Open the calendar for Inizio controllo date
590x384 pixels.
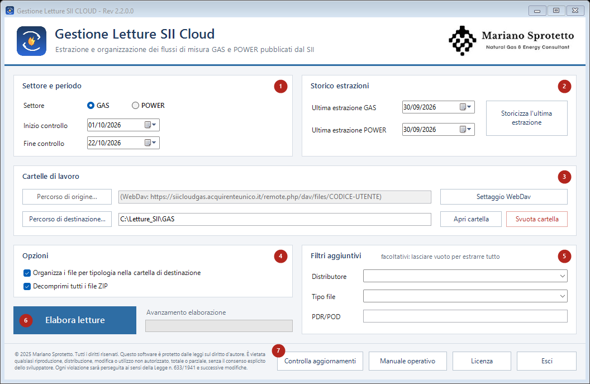pos(150,125)
